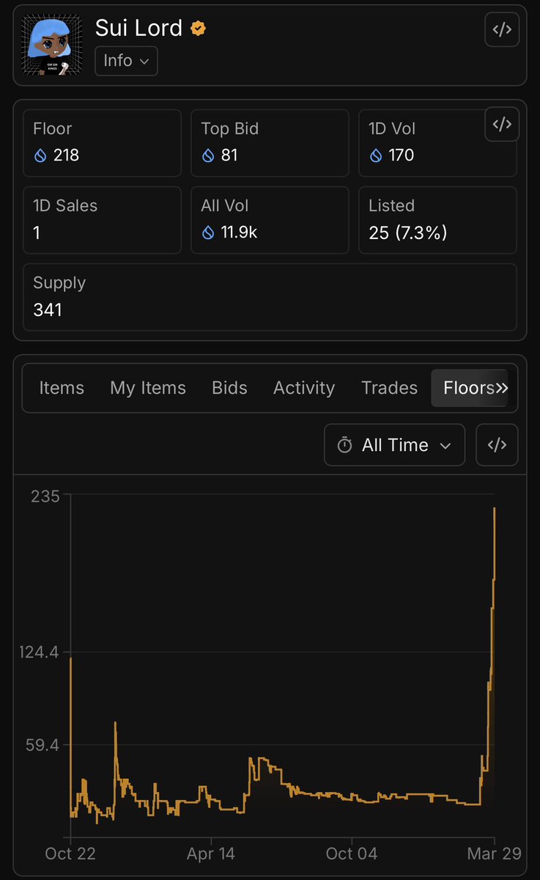Click the Oct 04 date label on chart

tap(352, 854)
